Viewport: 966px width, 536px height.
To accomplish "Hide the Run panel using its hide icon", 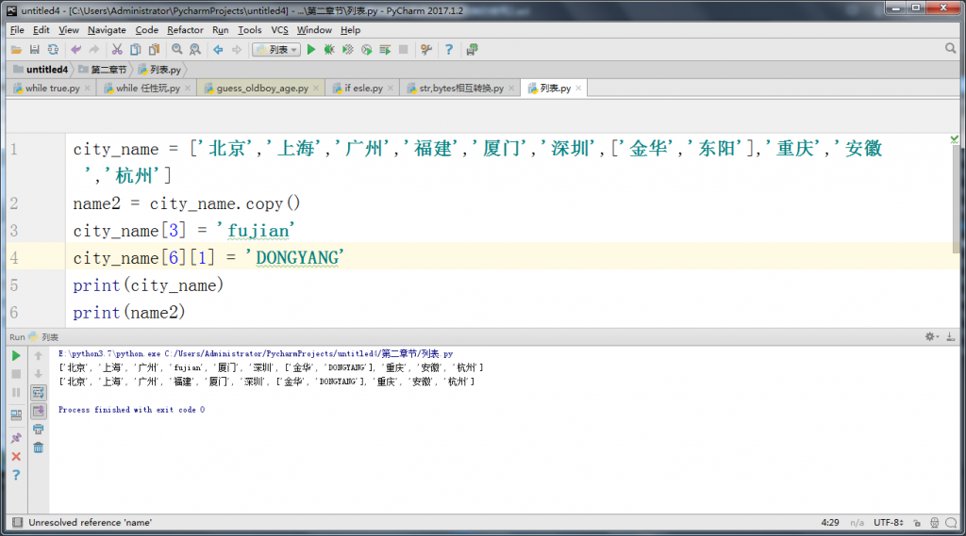I will point(951,336).
